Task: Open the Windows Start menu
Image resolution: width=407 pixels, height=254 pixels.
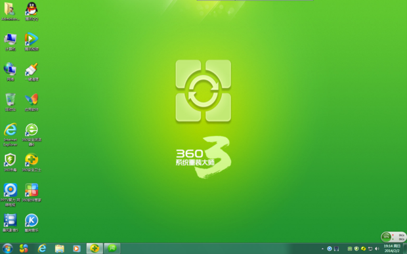Action: [7, 249]
